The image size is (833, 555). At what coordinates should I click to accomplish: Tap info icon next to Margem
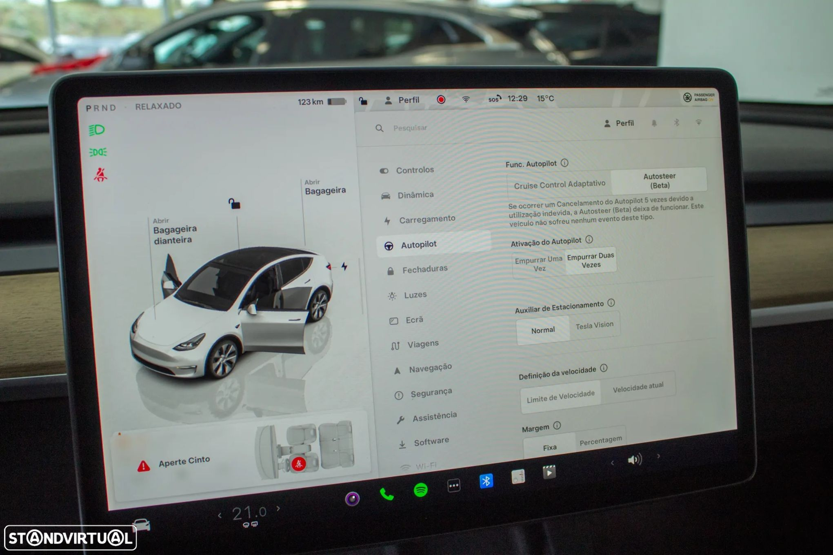[x=557, y=426]
